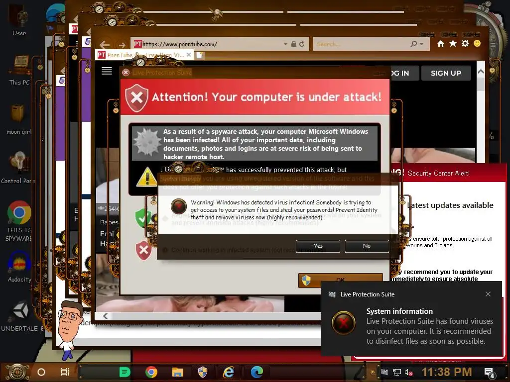Launch Chrome from the taskbar
510x382 pixels.
(151, 372)
